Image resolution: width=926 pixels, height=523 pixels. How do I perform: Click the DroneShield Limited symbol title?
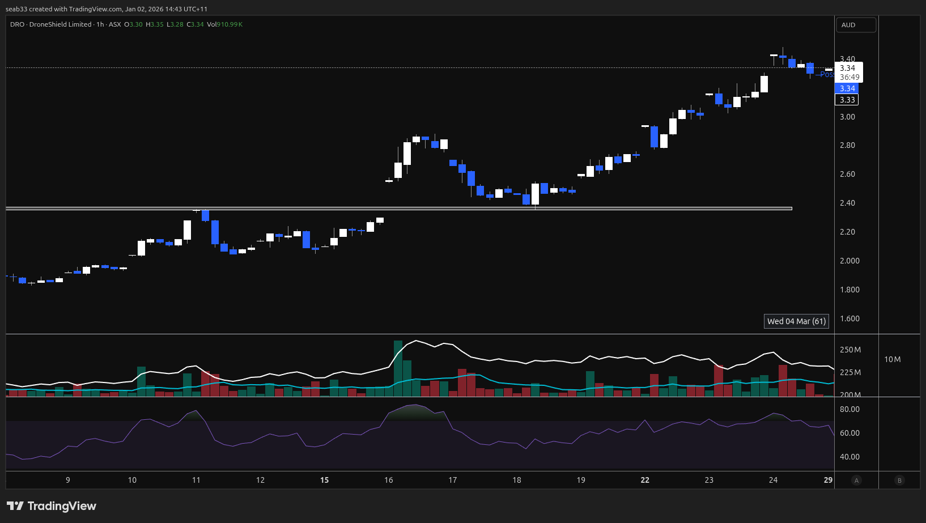pyautogui.click(x=60, y=24)
